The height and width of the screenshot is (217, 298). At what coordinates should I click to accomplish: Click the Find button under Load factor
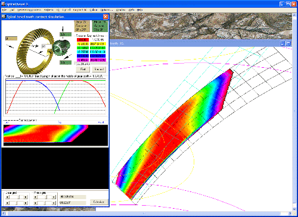click(x=83, y=69)
